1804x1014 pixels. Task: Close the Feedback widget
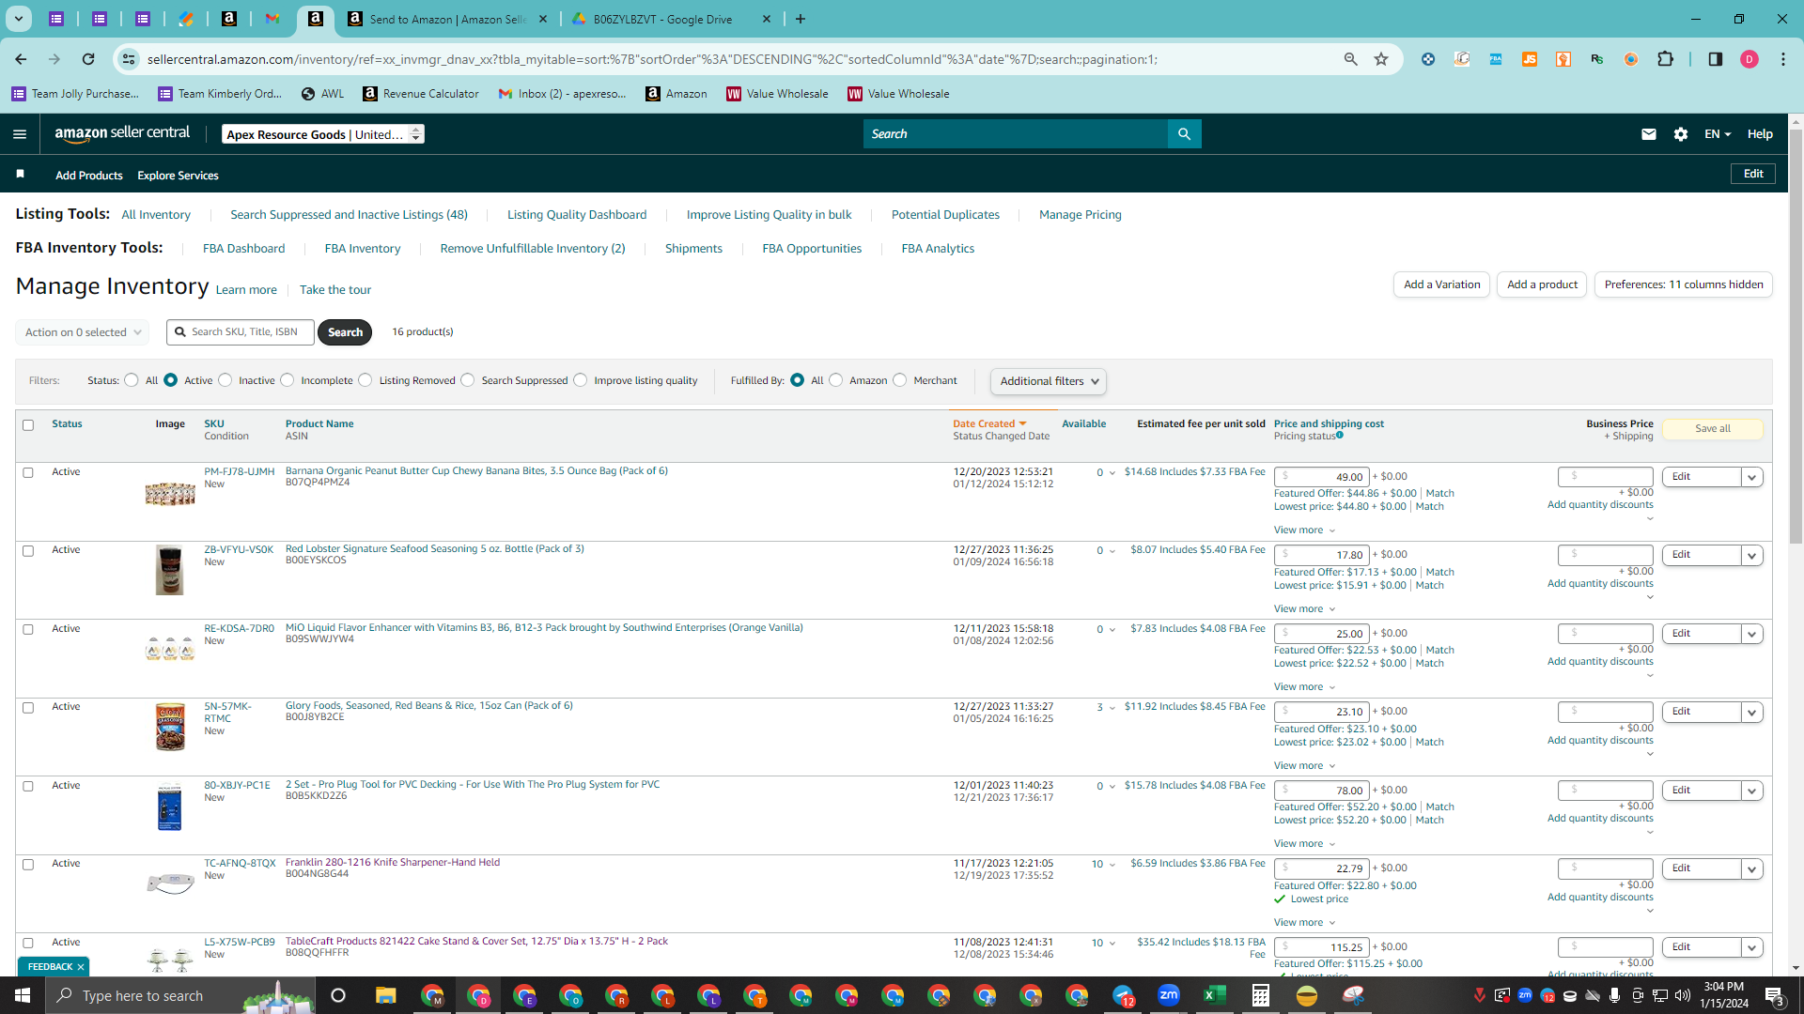coord(81,966)
